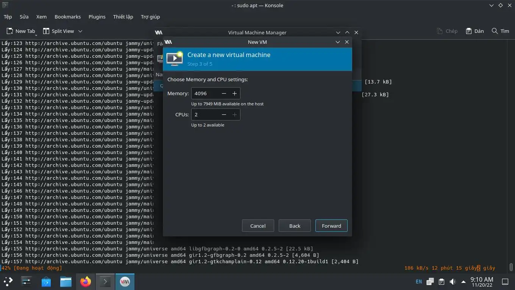Open Dolphin file manager from taskbar
The width and height of the screenshot is (515, 290).
66,281
